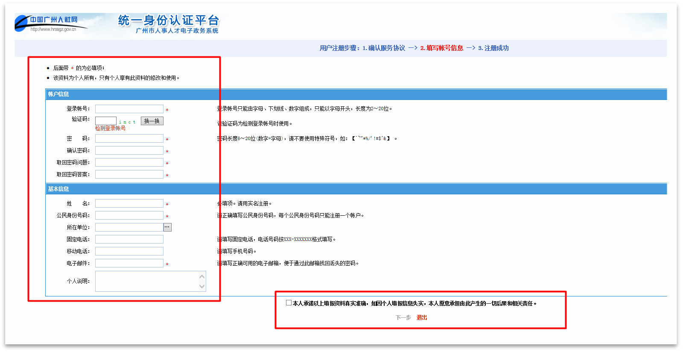Click the captcha image code
Image resolution: width=683 pixels, height=352 pixels.
(x=127, y=122)
